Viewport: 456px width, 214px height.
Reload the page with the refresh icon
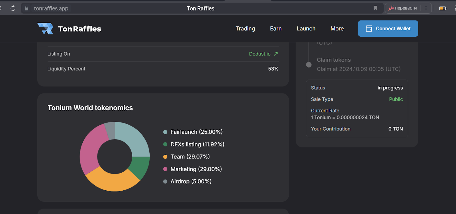click(13, 8)
